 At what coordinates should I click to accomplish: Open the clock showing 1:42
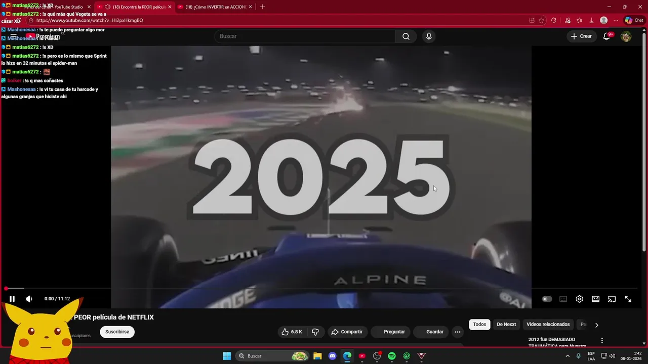click(x=631, y=356)
